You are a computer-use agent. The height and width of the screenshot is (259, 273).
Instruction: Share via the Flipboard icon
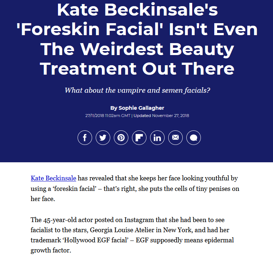[139, 138]
